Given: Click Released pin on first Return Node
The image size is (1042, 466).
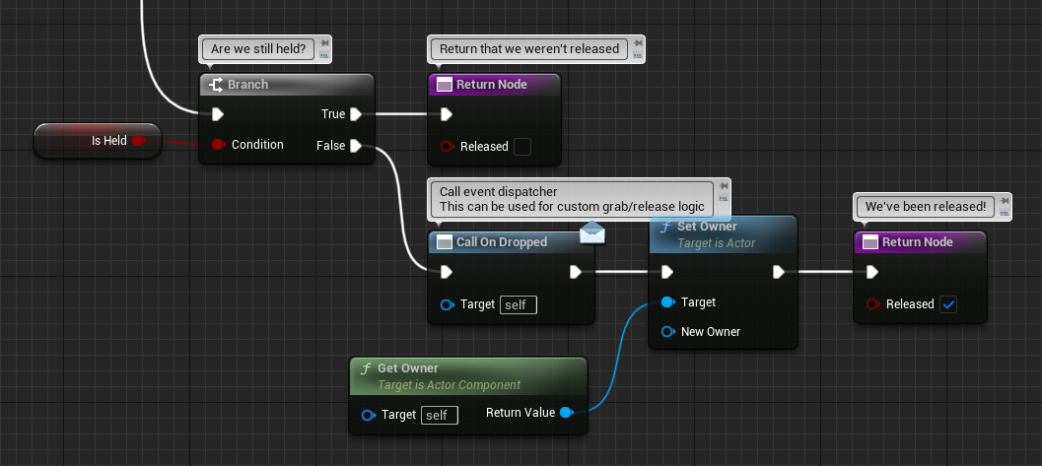Looking at the screenshot, I should (x=448, y=146).
